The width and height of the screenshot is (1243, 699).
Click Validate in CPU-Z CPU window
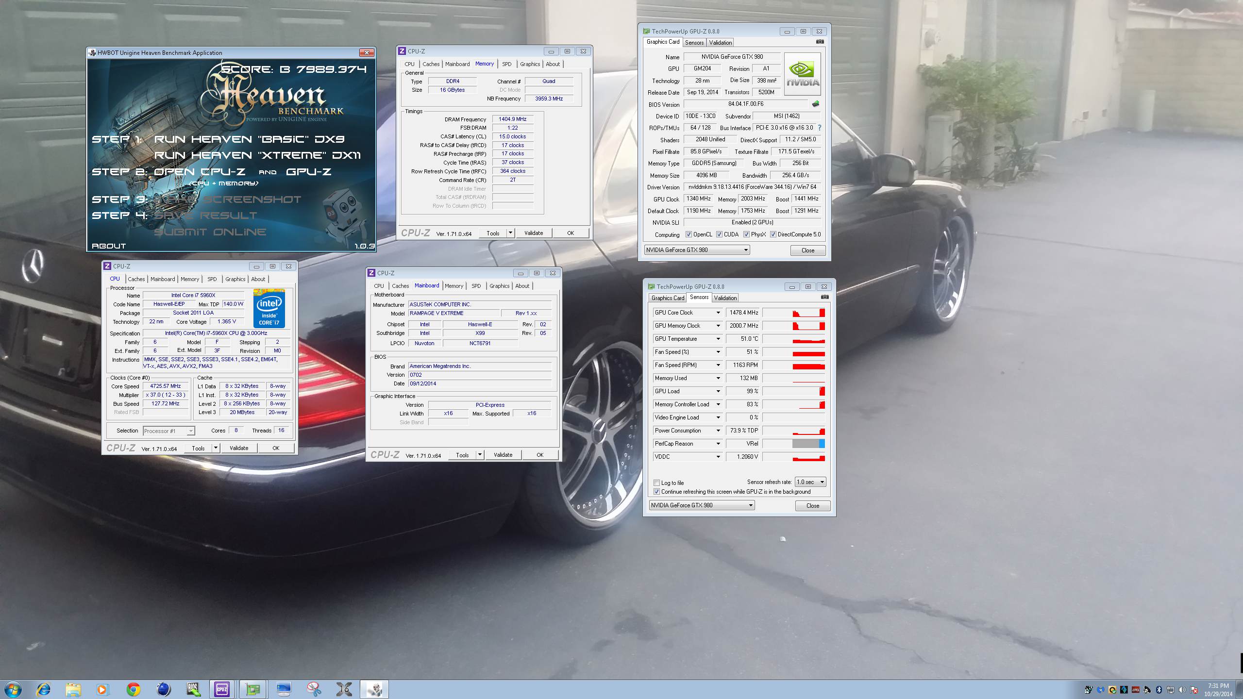coord(239,448)
